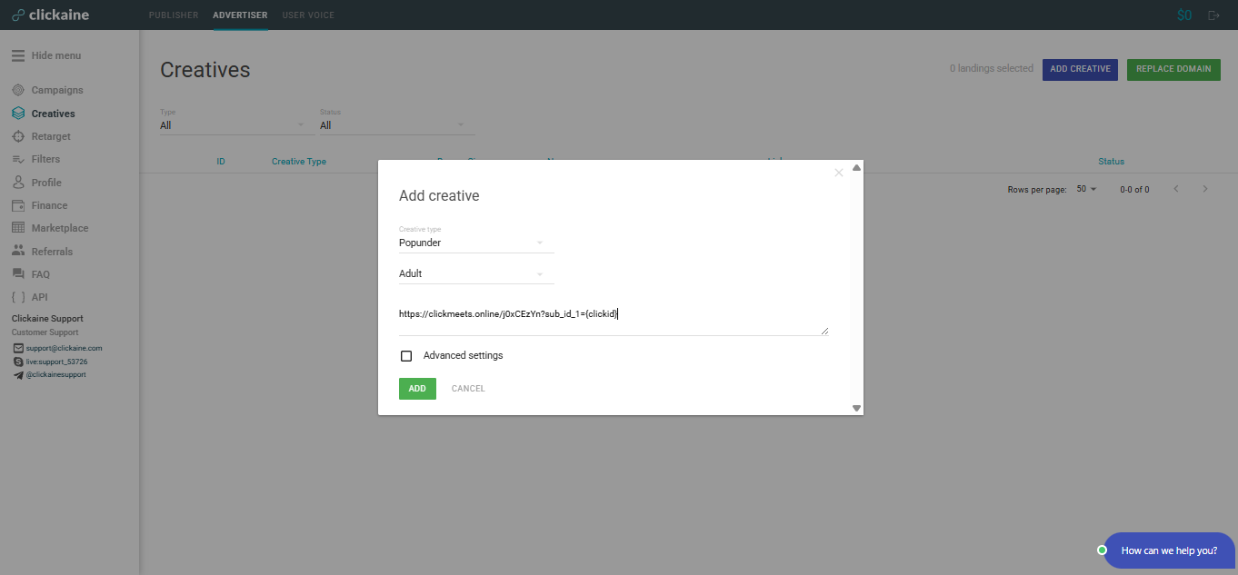The image size is (1238, 575).
Task: Click the Marketplace grid icon
Action: click(18, 228)
